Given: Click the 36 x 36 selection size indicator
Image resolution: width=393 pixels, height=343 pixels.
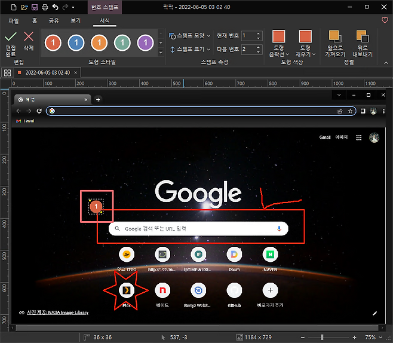Looking at the screenshot, I should [98, 338].
